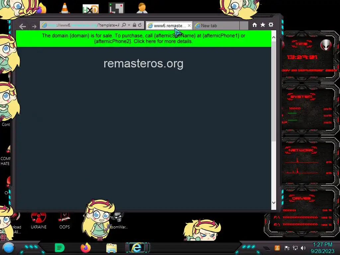Go to the browser Home icon
This screenshot has height=255, width=340.
point(255,25)
